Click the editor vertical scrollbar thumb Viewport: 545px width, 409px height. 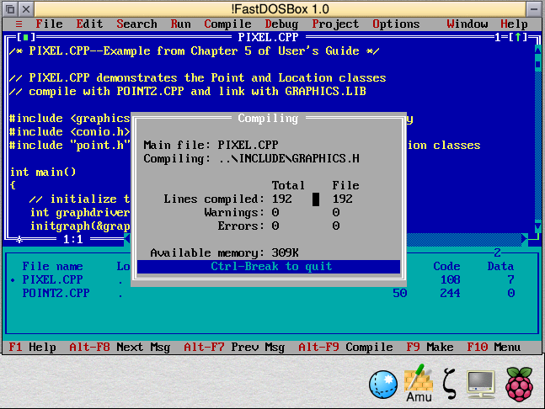538,64
